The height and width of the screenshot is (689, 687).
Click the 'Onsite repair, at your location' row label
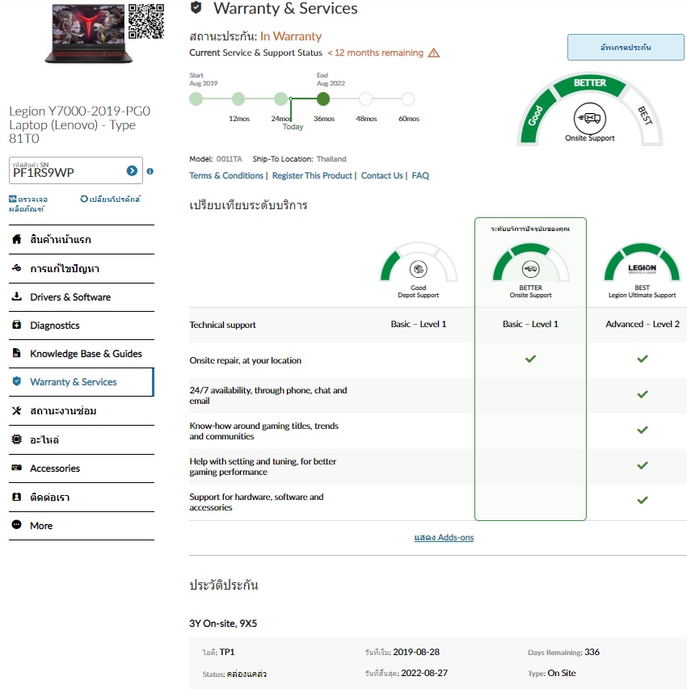pyautogui.click(x=246, y=360)
